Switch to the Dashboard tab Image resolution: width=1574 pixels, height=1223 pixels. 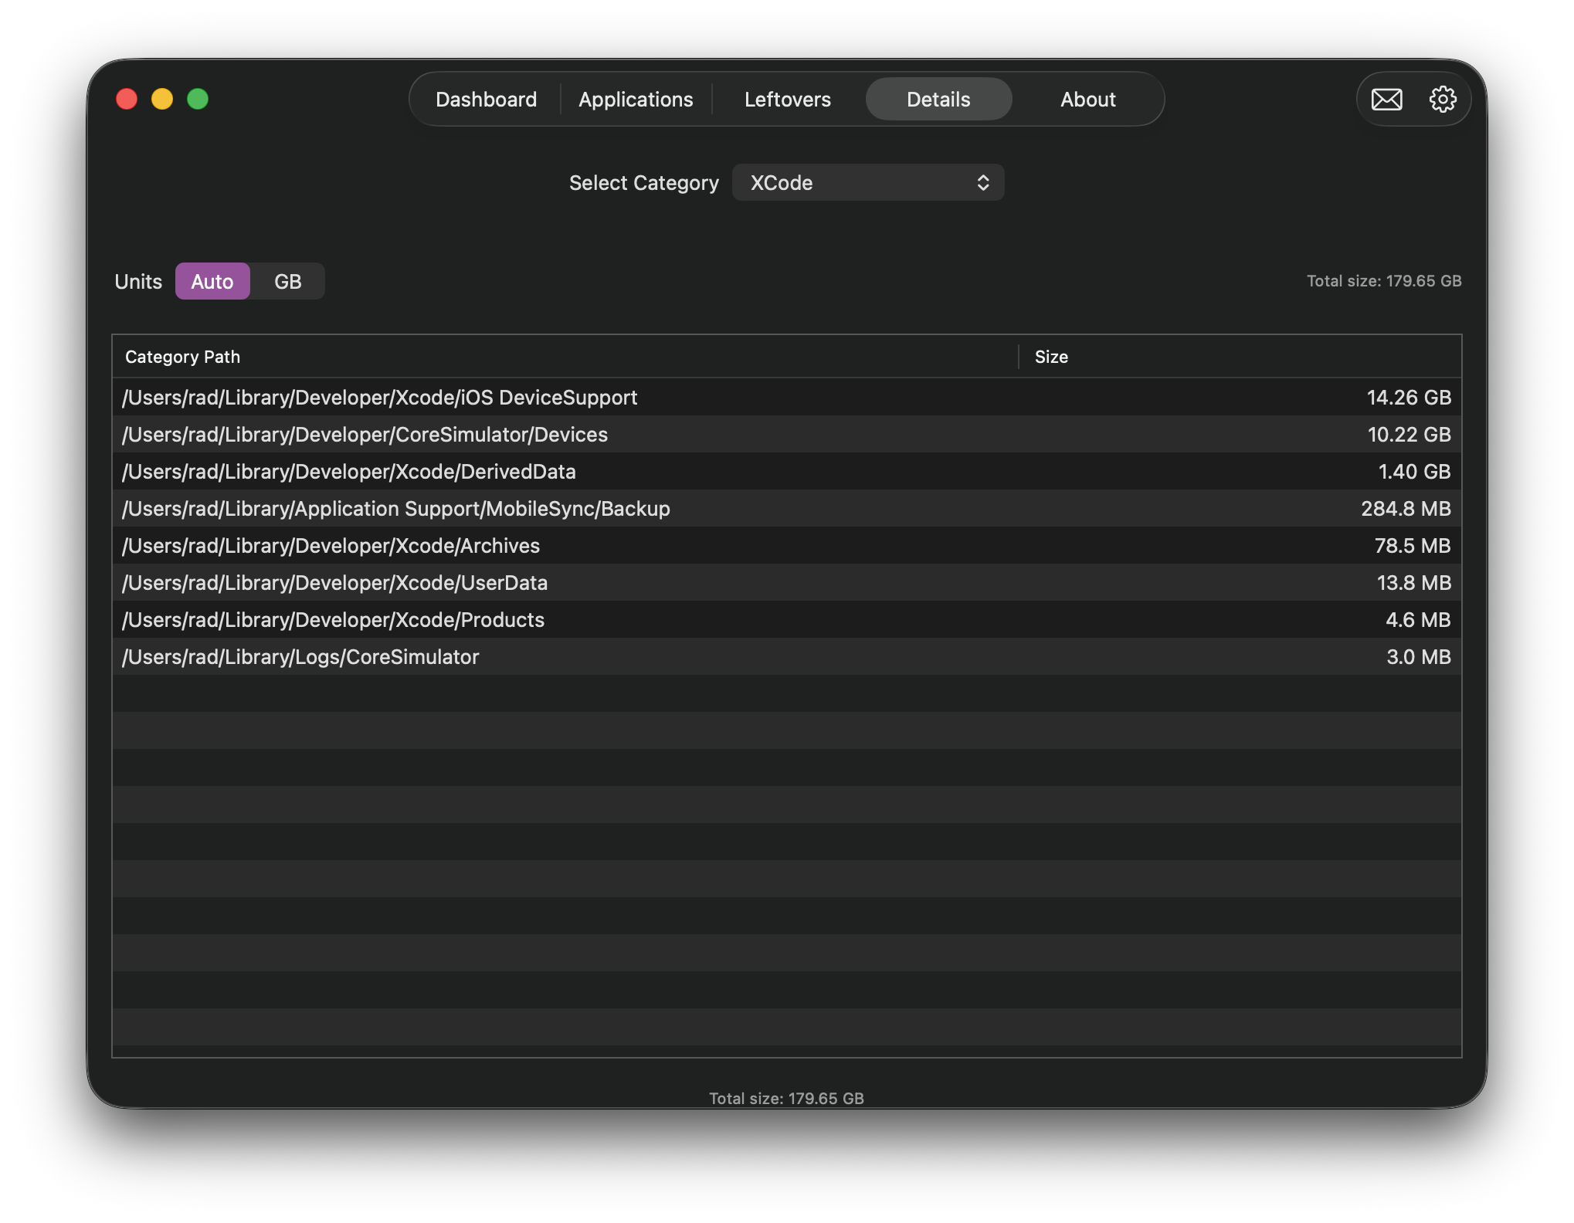coord(486,100)
